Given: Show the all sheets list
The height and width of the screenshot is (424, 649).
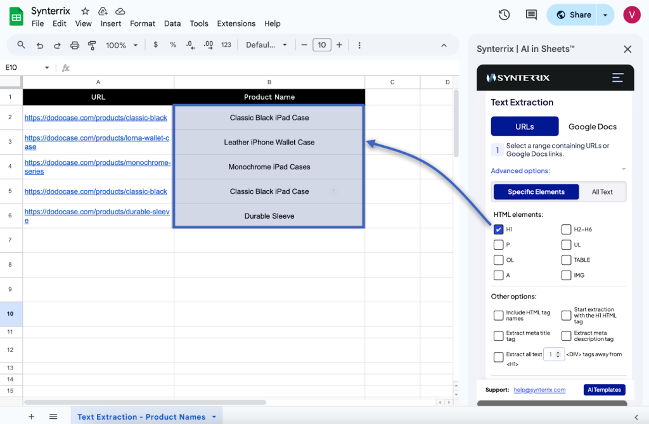Looking at the screenshot, I should 53,416.
